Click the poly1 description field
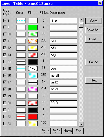Screen dimensions: 104x137 [63, 55]
